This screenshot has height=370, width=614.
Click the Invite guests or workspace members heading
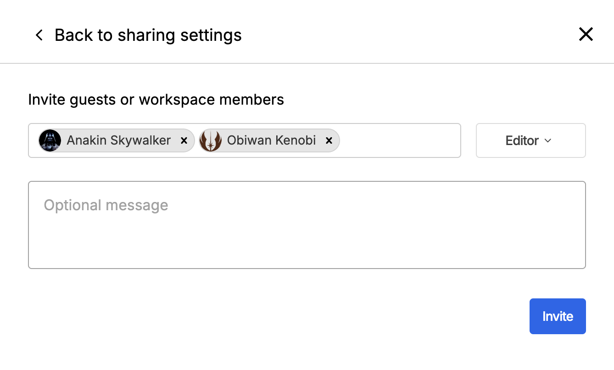(x=156, y=100)
